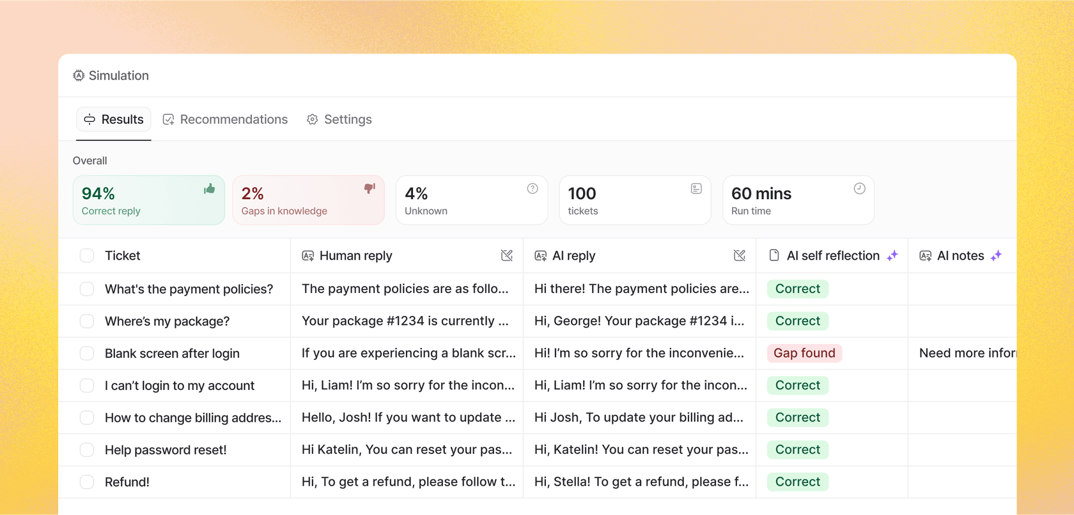
Task: Select the 'Blank screen after login' checkbox
Action: click(87, 354)
